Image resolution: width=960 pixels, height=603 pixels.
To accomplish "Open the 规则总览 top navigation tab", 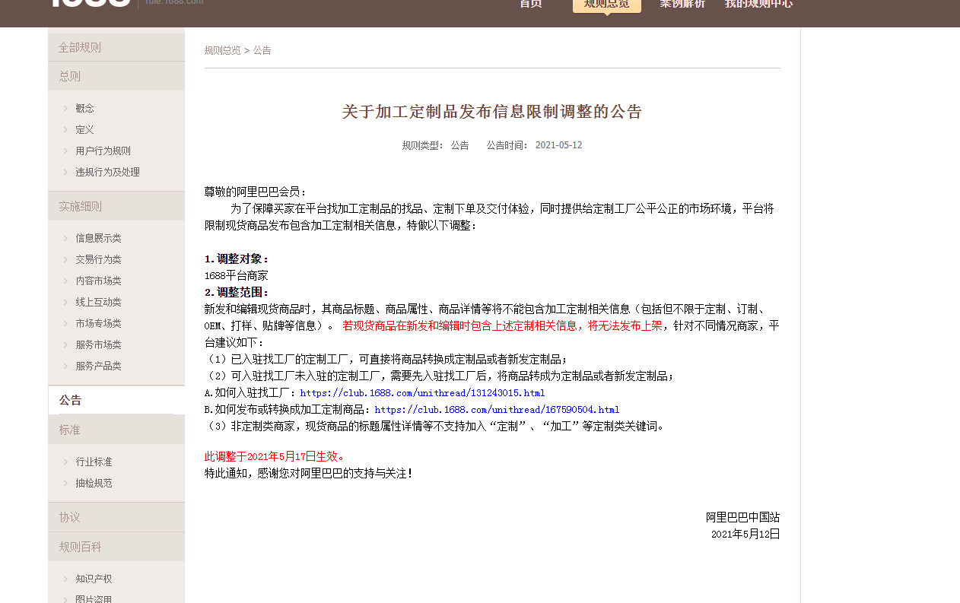I will [606, 5].
